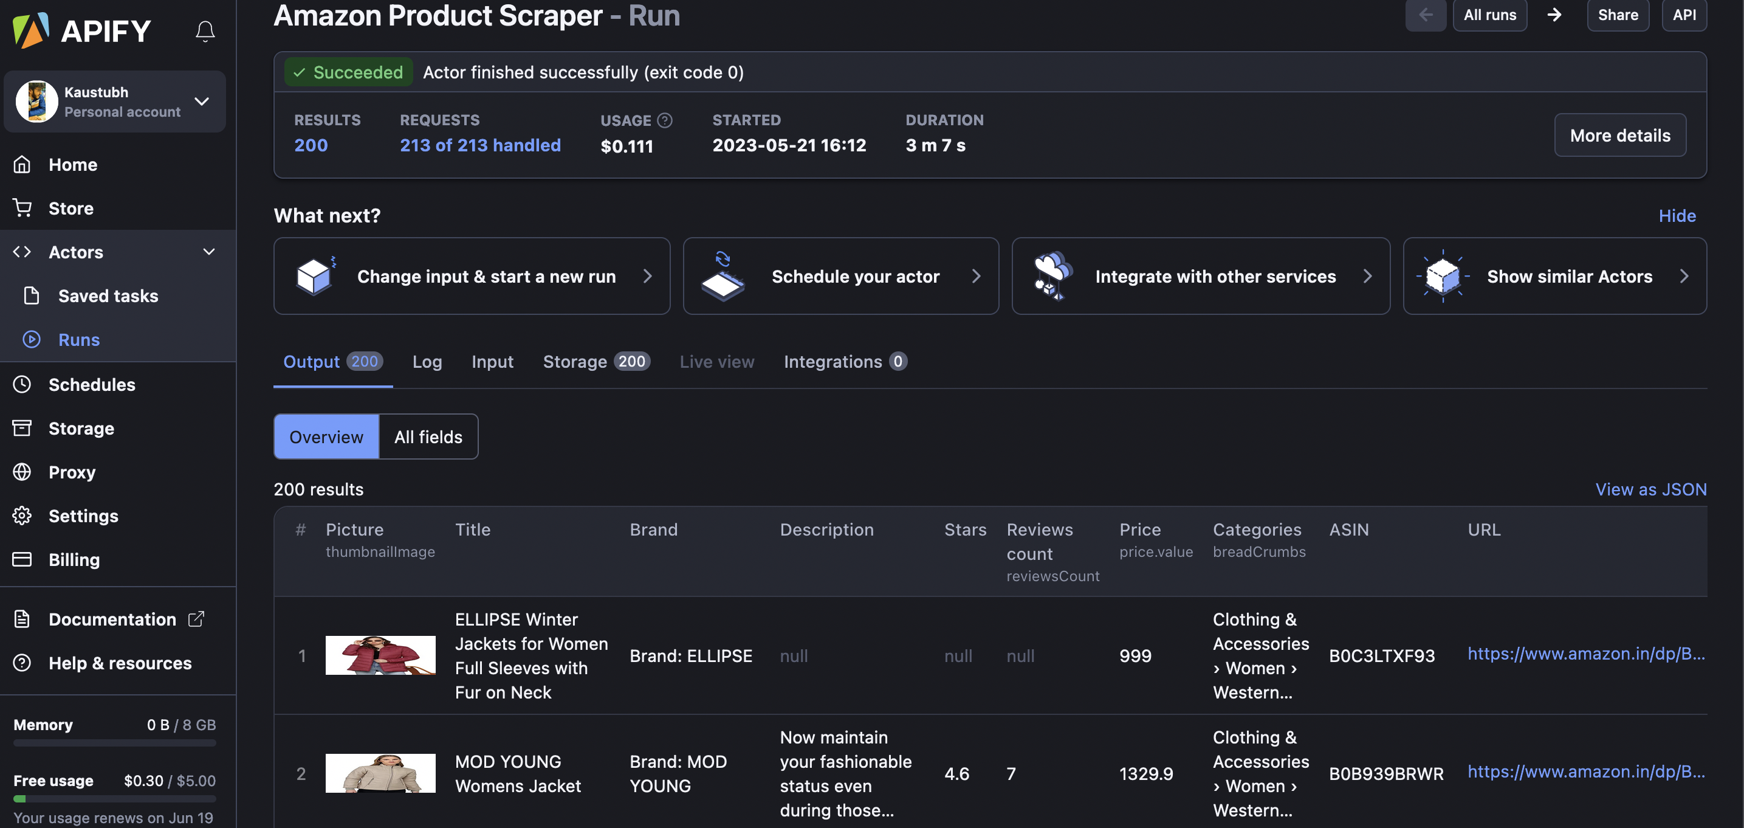Click the Proxy globe icon
Image resolution: width=1744 pixels, height=828 pixels.
click(x=22, y=472)
